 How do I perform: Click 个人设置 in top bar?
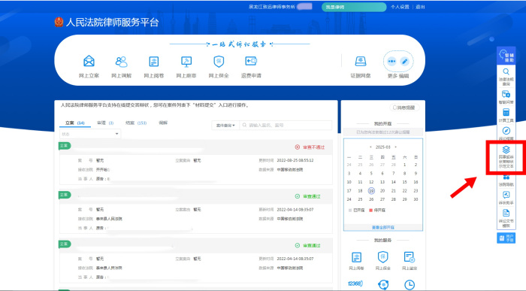pos(400,7)
